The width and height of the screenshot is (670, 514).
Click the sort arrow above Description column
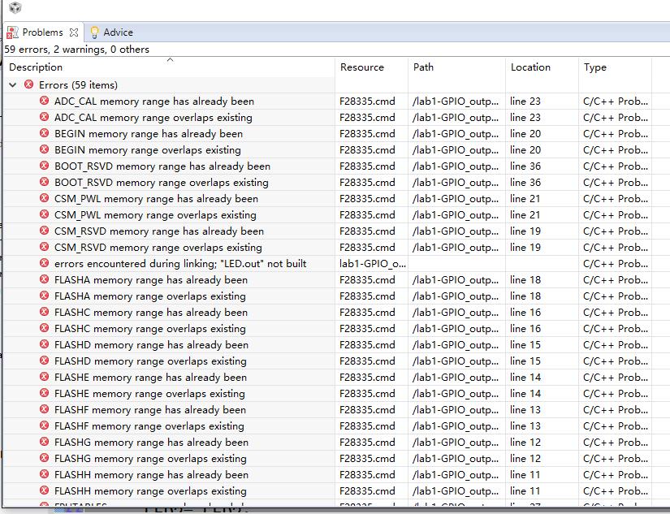[170, 60]
